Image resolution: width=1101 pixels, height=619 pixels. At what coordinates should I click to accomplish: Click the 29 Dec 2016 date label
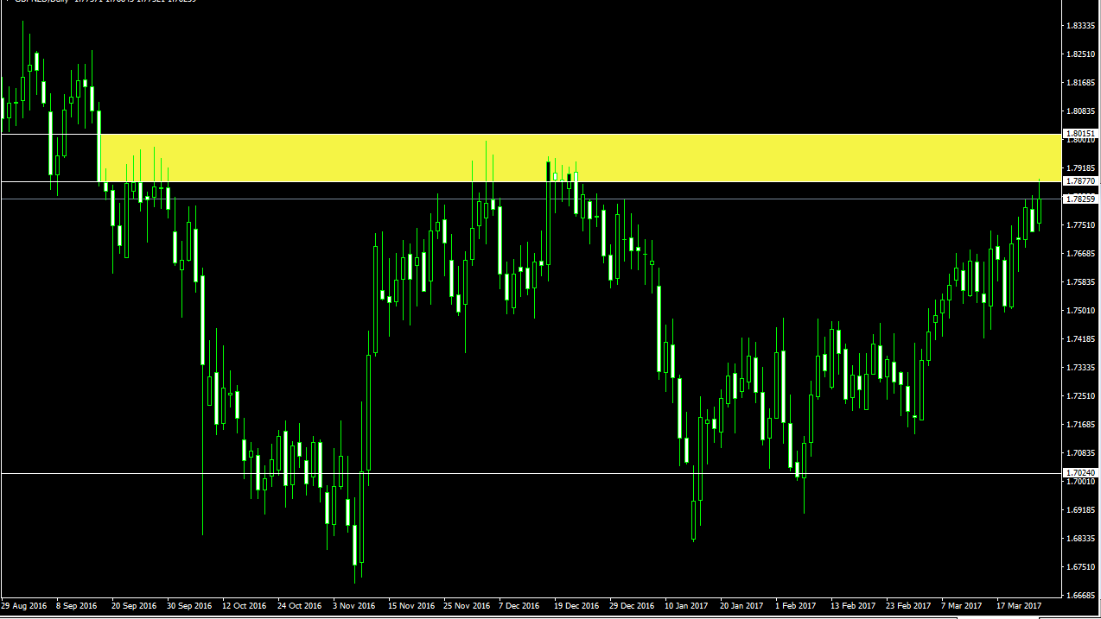[632, 606]
